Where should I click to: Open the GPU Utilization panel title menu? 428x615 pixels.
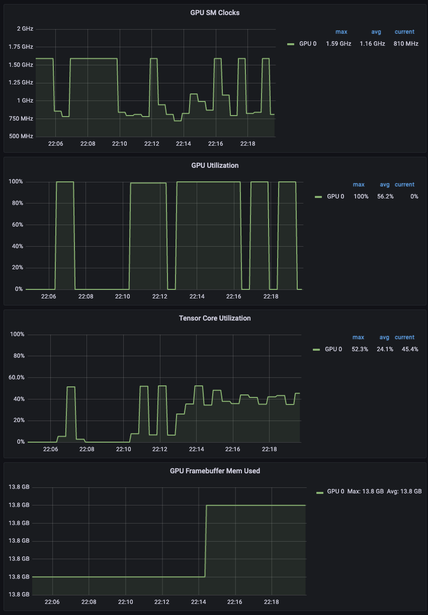point(215,165)
